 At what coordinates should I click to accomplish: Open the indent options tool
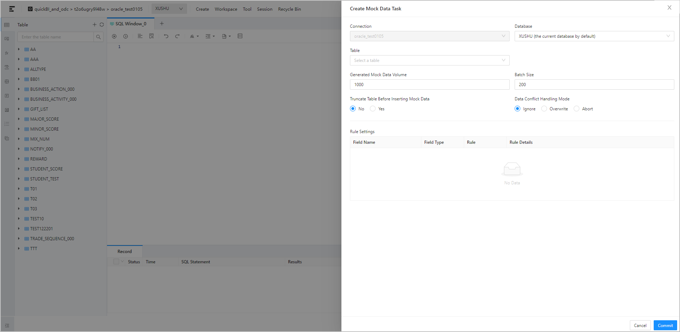[x=210, y=36]
